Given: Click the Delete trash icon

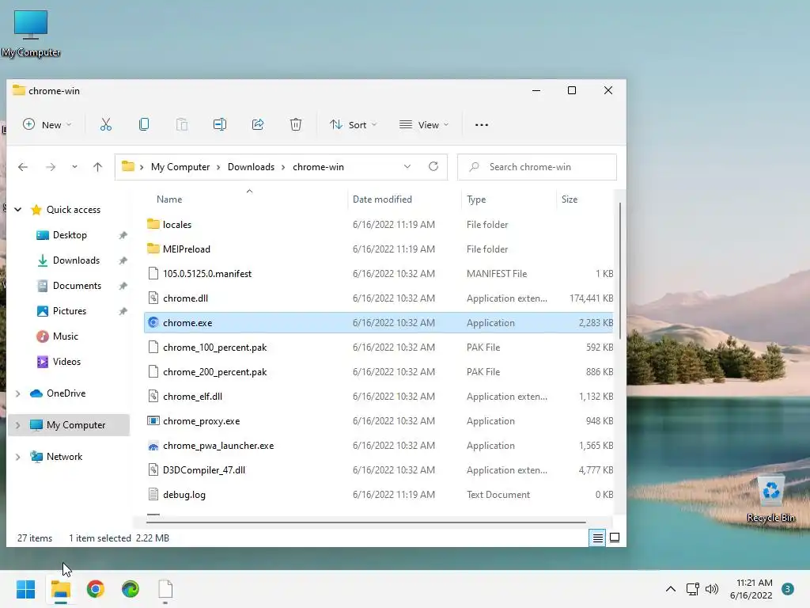Looking at the screenshot, I should (296, 124).
